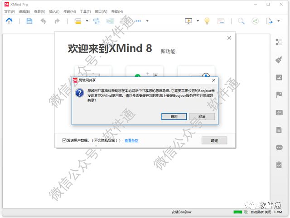The width and height of the screenshot is (290, 218).
Task: Click 自动保存: 关闭 in status bar
Action: tap(261, 212)
